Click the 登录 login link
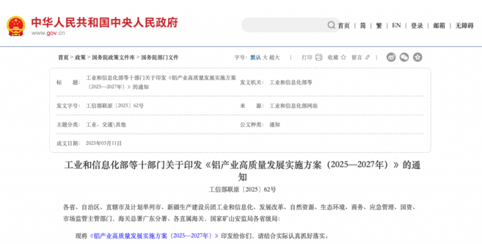482x244 pixels. (417, 26)
